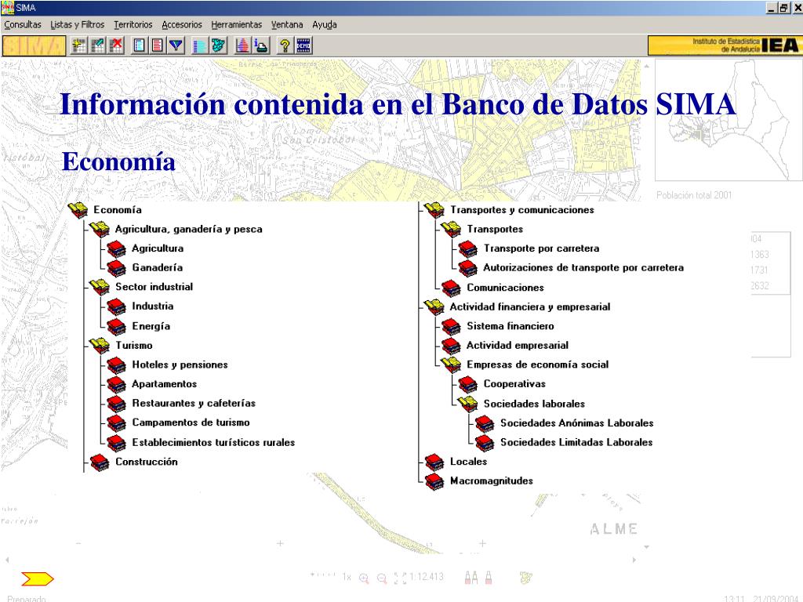
Task: Select Restaurantes y cafeterías entry
Action: pos(194,404)
